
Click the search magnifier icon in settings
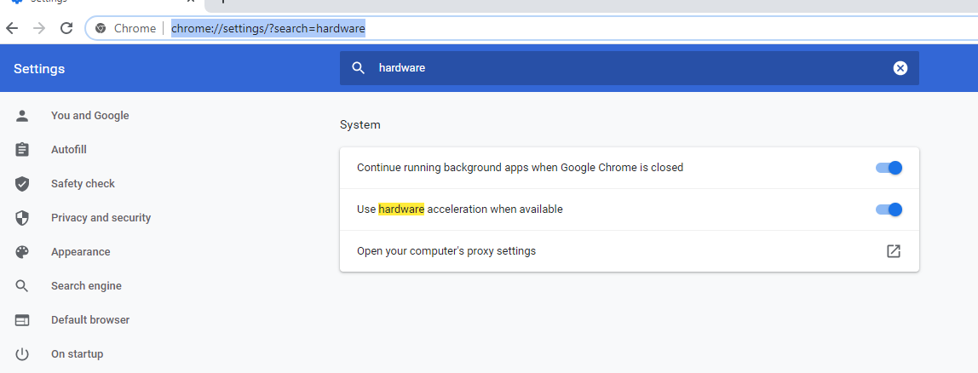[x=358, y=68]
